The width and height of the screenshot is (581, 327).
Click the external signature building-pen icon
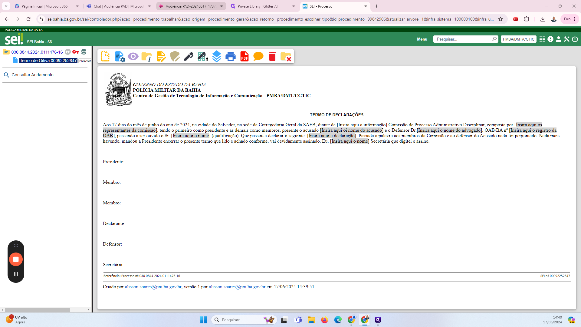(x=203, y=56)
